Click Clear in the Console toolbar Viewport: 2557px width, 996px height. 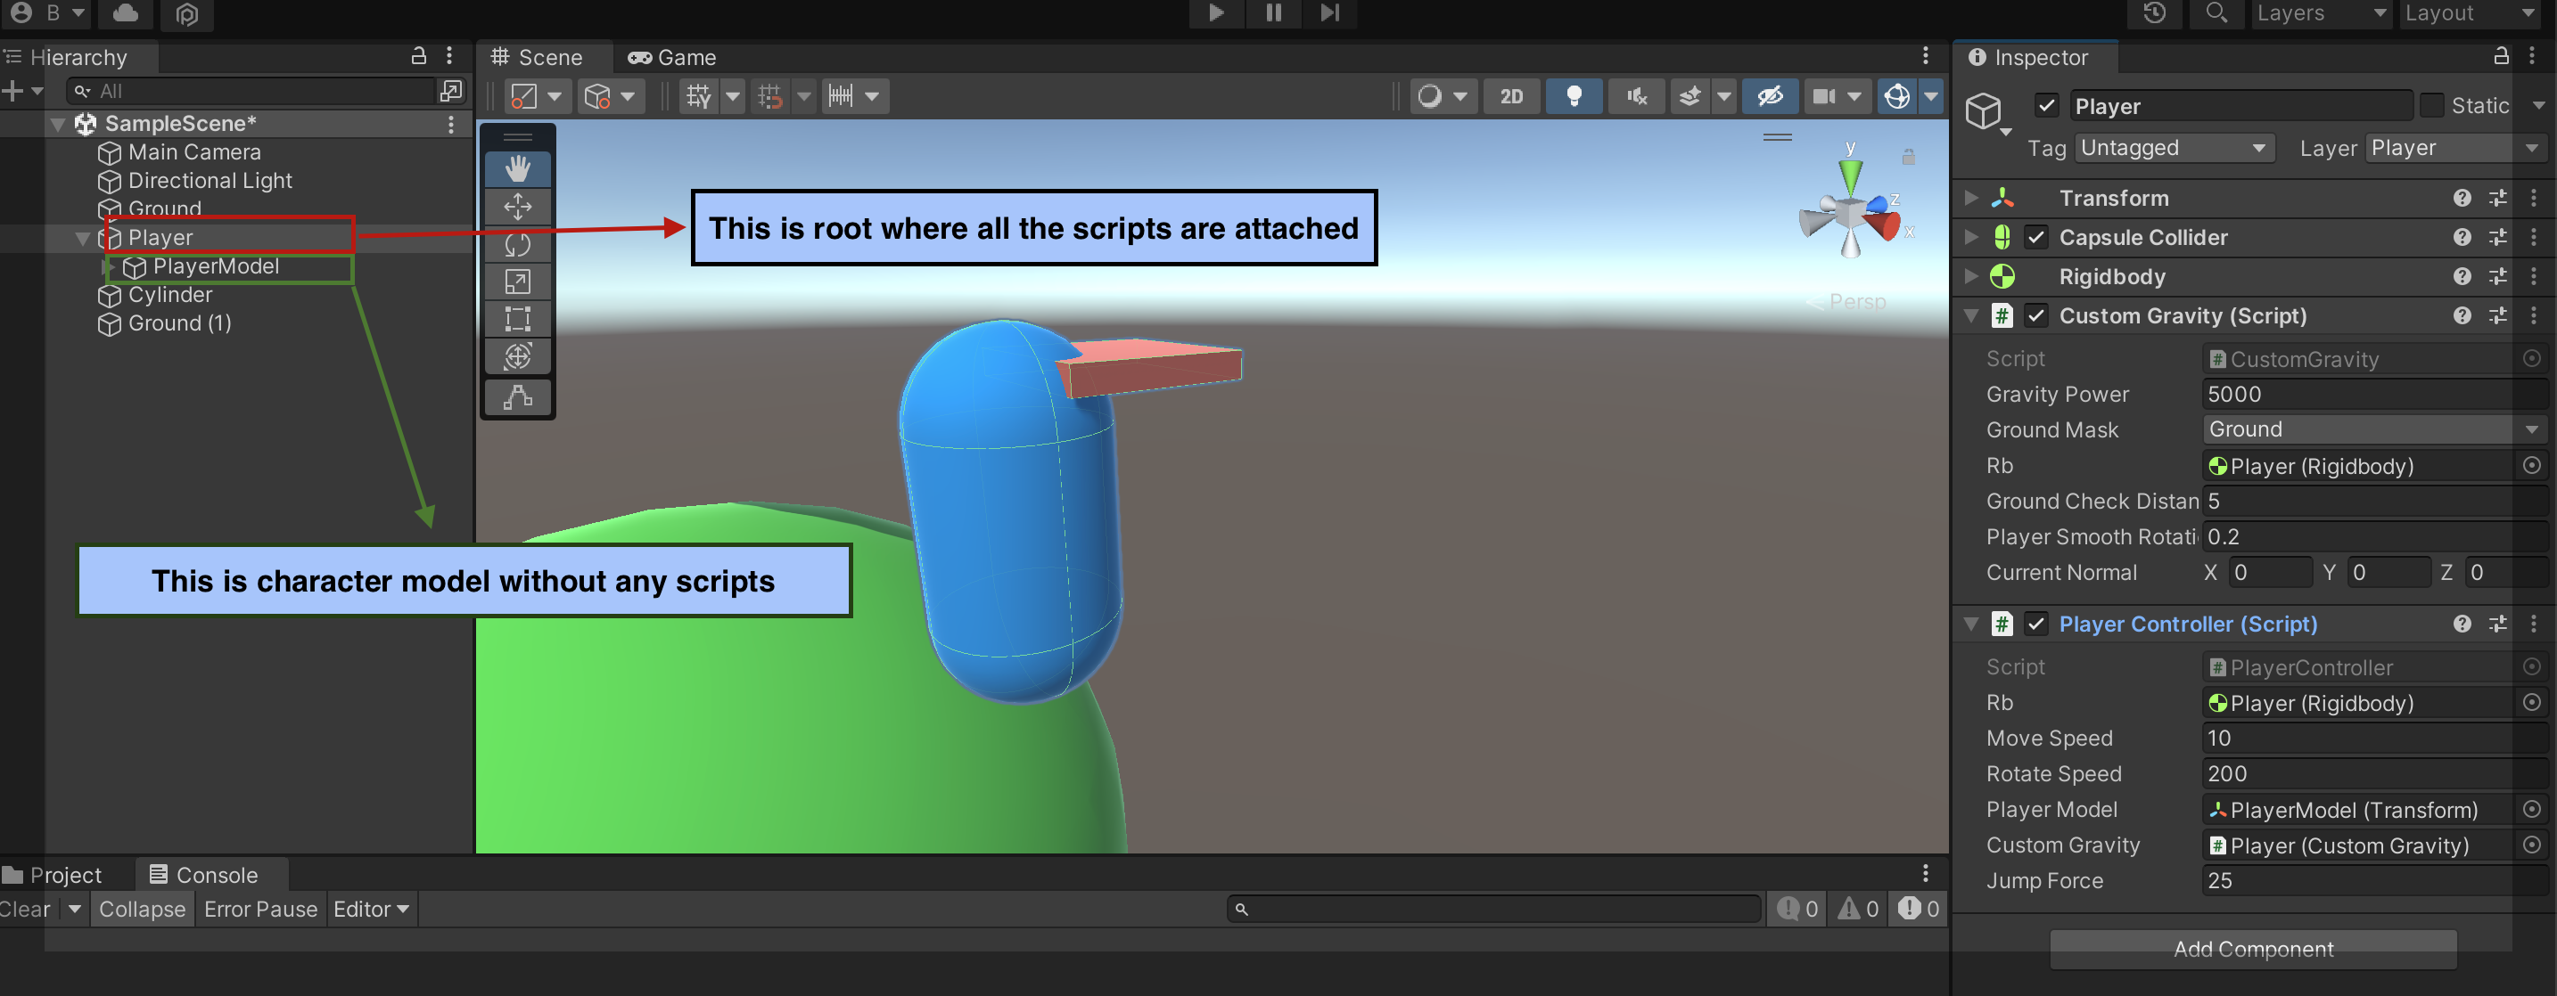coord(24,908)
